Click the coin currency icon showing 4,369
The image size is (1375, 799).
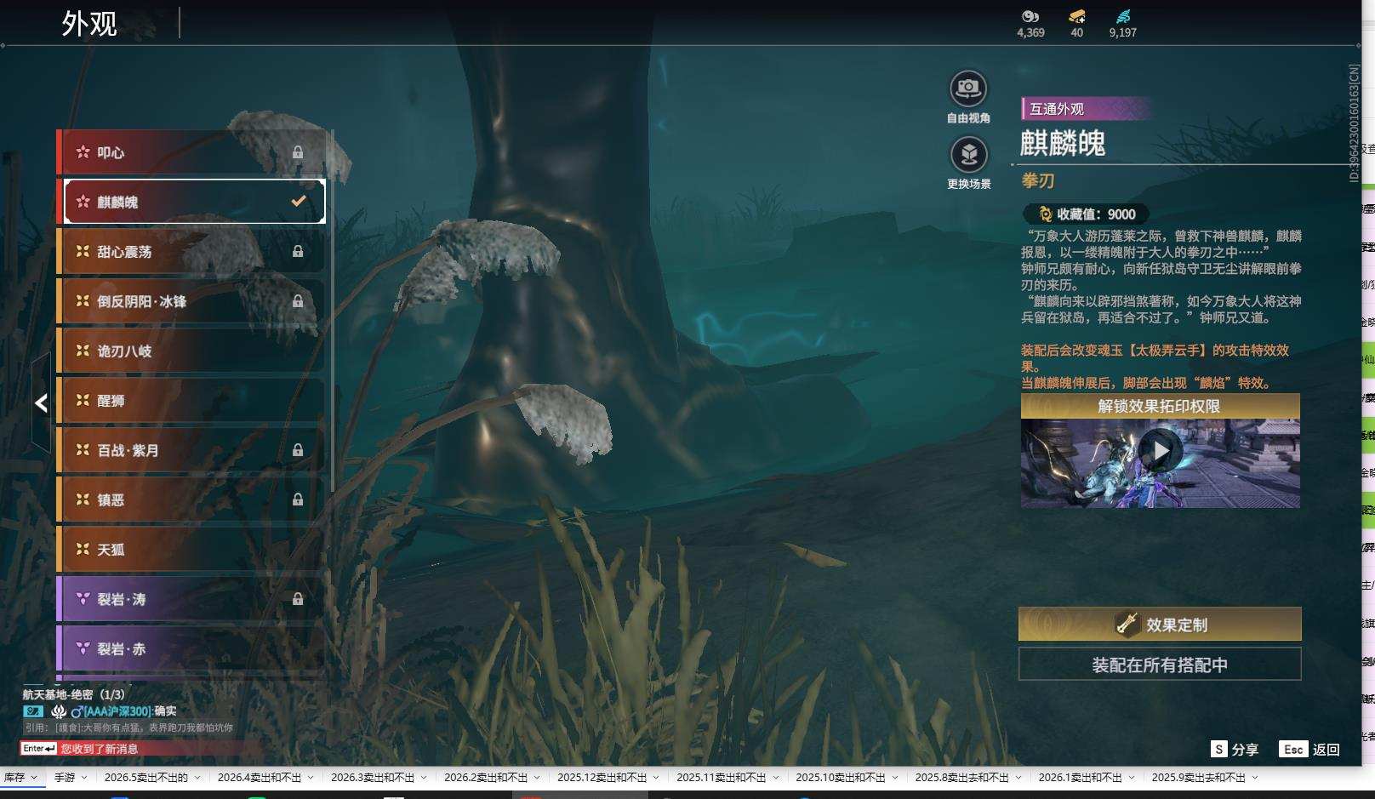point(1030,16)
